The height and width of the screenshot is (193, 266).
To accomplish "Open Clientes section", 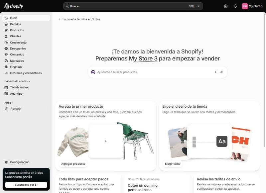I will tap(26, 36).
